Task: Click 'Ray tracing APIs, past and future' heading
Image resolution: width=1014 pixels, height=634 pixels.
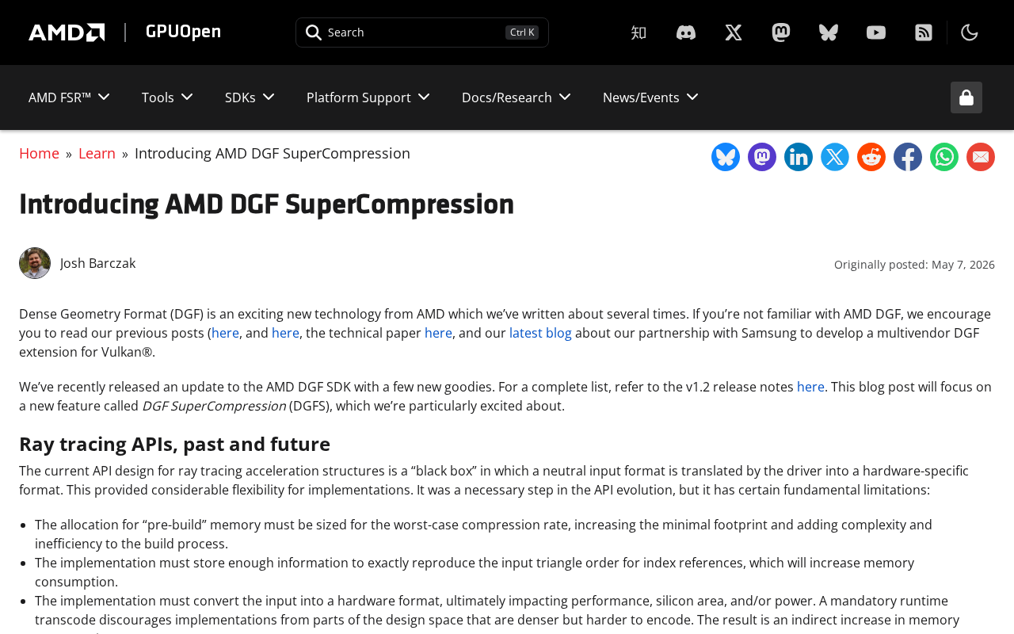Action: [x=174, y=444]
